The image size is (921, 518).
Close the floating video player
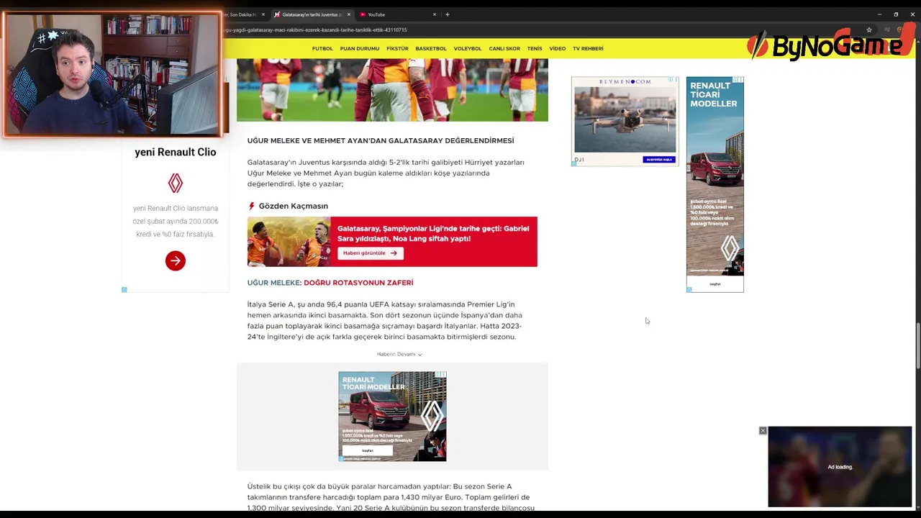pos(763,431)
